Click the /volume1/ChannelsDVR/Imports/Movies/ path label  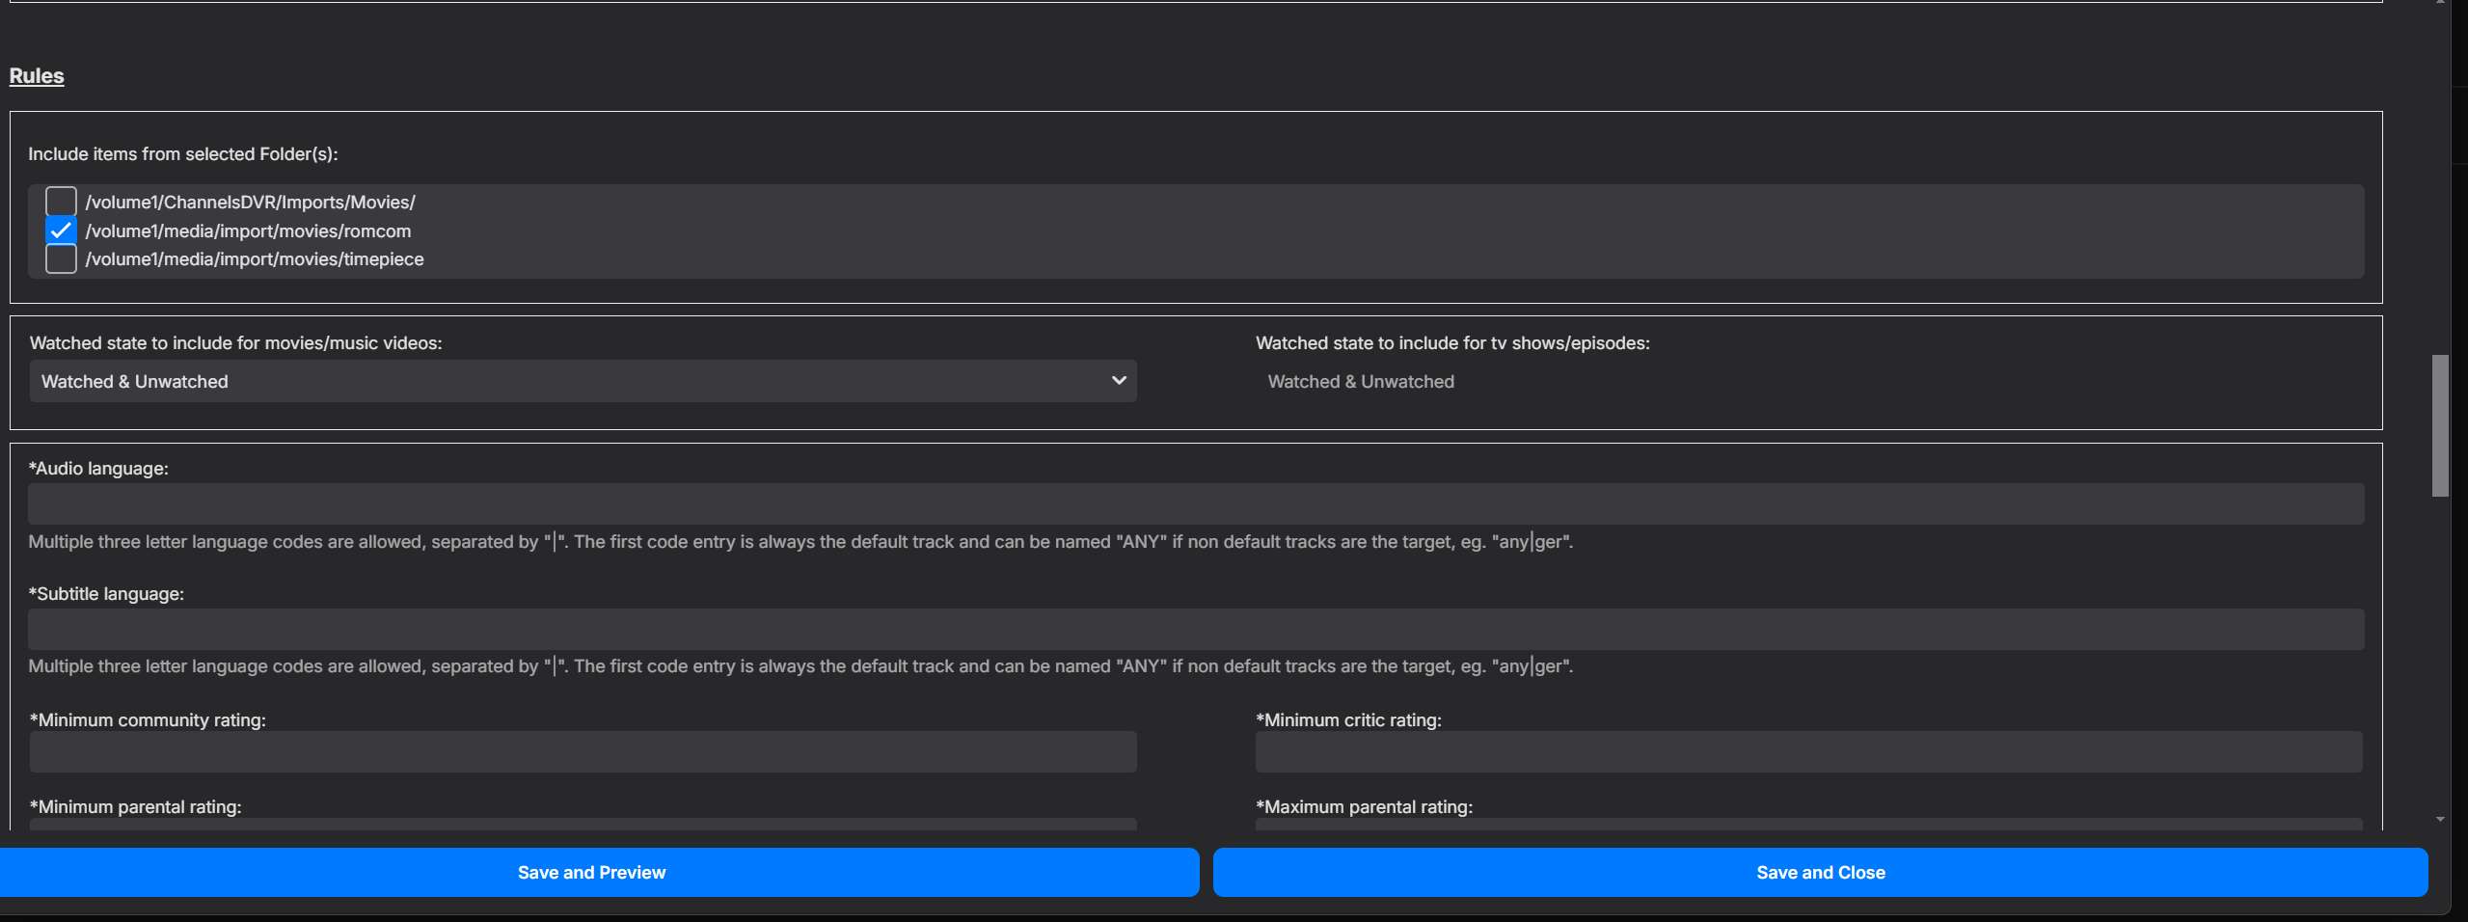click(250, 203)
